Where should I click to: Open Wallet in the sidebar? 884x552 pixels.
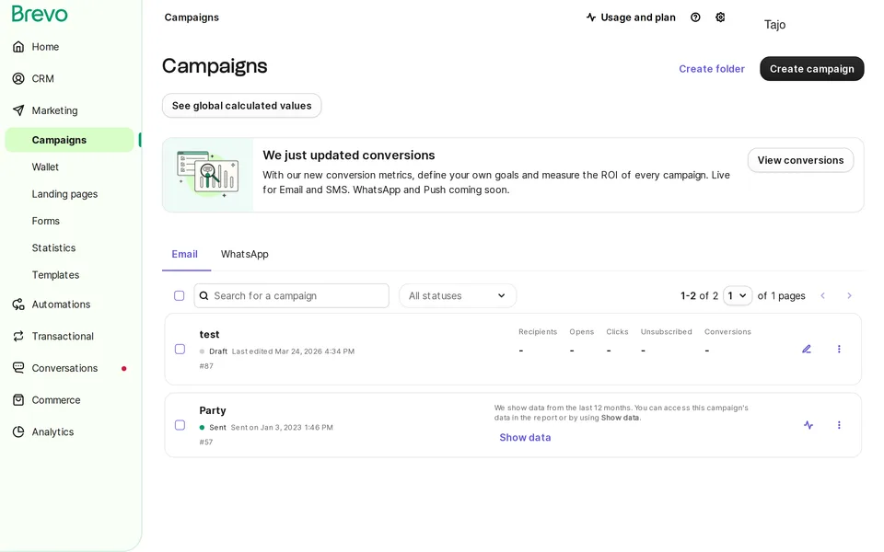[x=45, y=167]
